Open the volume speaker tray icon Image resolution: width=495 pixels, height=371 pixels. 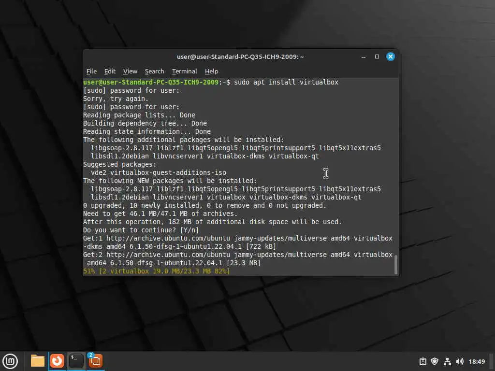pyautogui.click(x=460, y=361)
